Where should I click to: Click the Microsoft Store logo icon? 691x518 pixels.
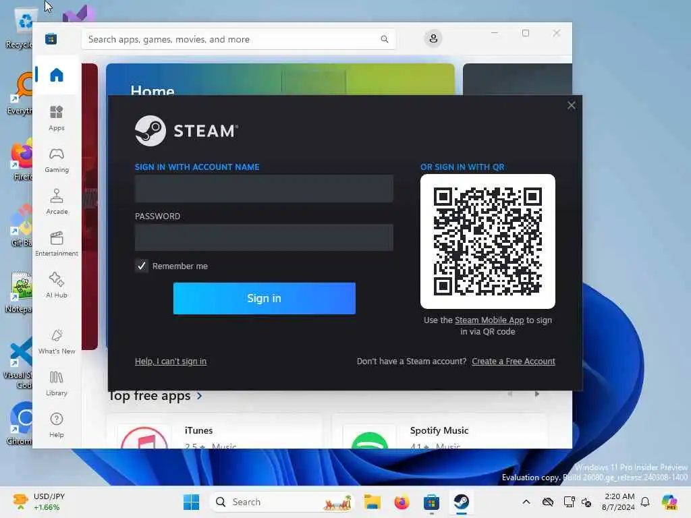pos(51,38)
